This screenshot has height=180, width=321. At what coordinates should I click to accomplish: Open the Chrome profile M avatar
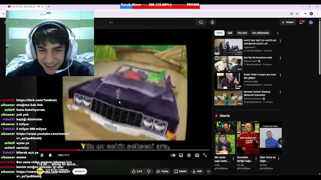tap(311, 14)
